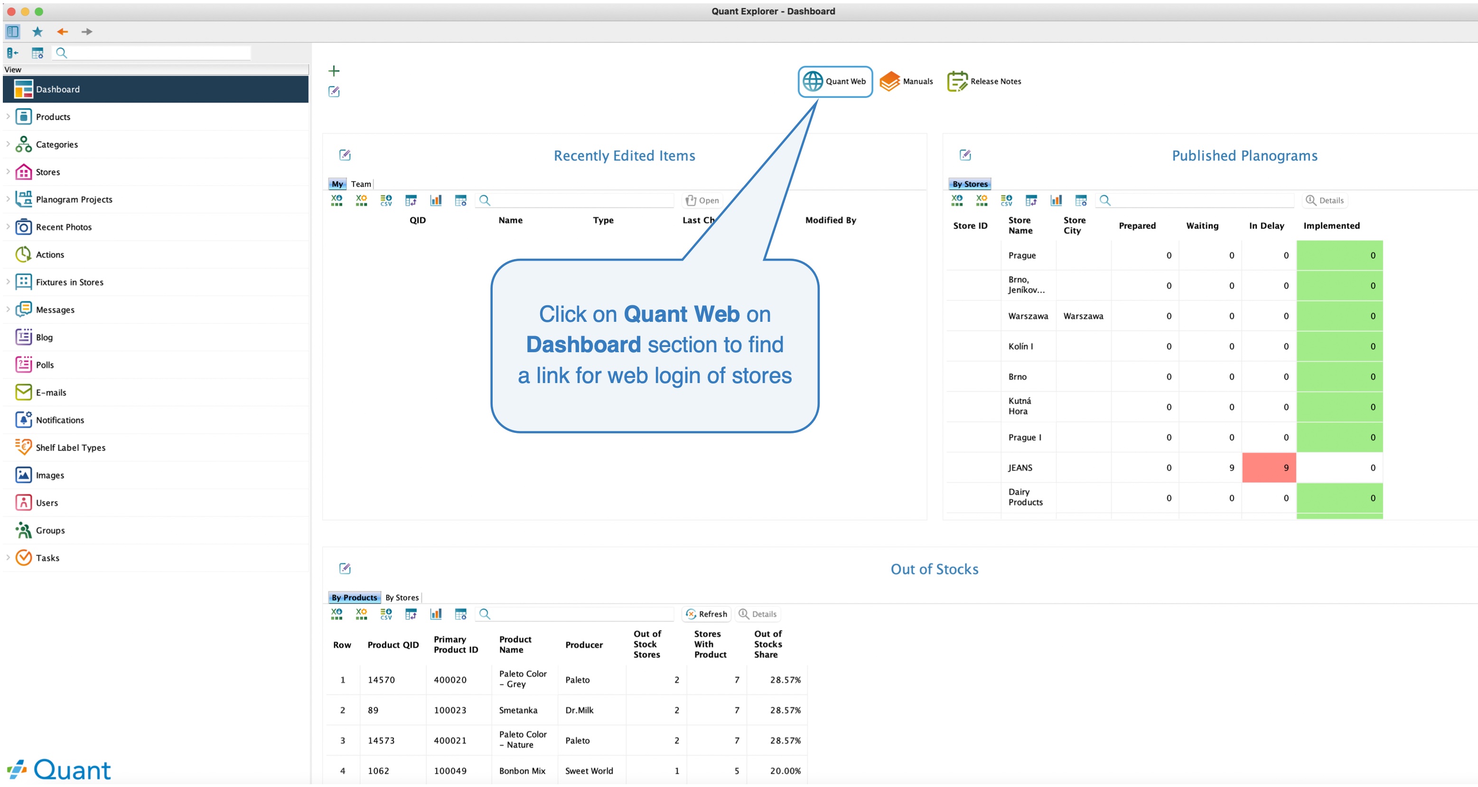Screen dimensions: 1478x787
Task: Expand the Recent Photos node
Action: (8, 226)
